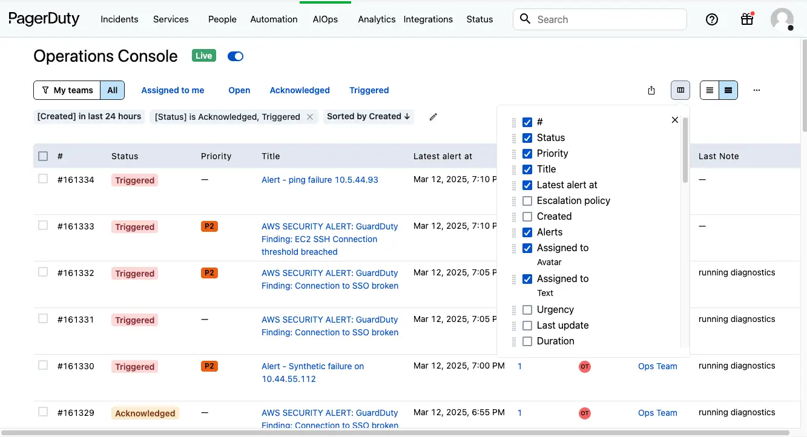Open the Incidents navigation menu

coord(119,19)
